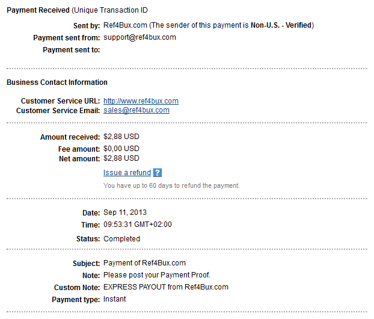Click the sales@ref4bux.com email link
Image resolution: width=374 pixels, height=319 pixels.
136,111
